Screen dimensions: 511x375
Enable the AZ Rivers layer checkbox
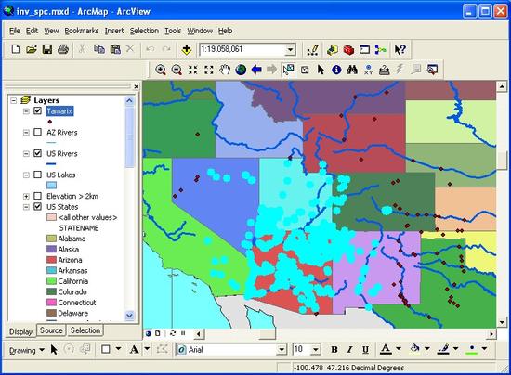(38, 132)
